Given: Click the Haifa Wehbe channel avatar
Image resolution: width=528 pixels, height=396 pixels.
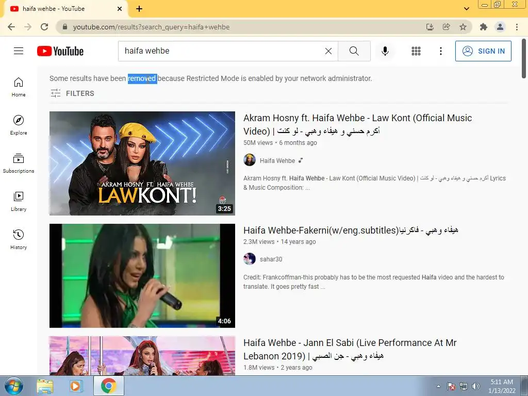Looking at the screenshot, I should click(x=250, y=160).
